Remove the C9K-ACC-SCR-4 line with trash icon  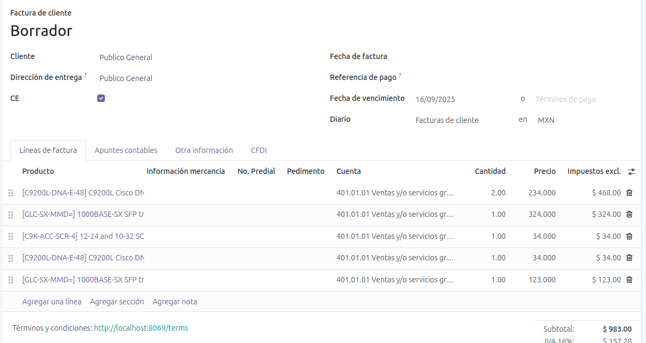click(629, 236)
